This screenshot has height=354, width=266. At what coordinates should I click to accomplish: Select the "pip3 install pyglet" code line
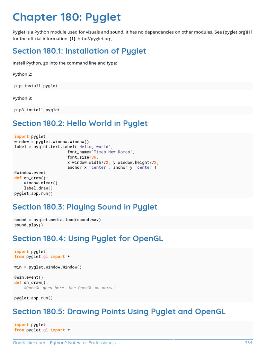pos(37,110)
